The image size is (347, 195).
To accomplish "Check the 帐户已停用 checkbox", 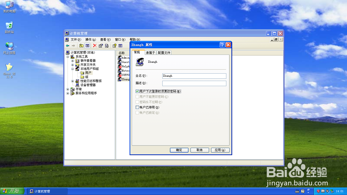I will click(137, 107).
